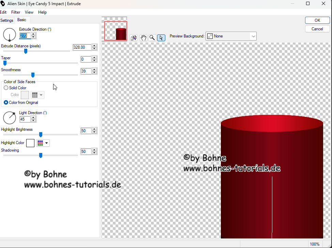Click the Cancel button
The width and height of the screenshot is (332, 248).
pyautogui.click(x=317, y=29)
